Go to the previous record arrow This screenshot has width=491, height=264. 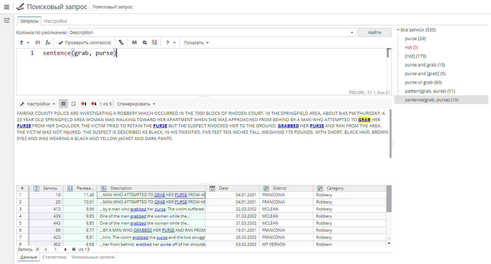(x=45, y=250)
